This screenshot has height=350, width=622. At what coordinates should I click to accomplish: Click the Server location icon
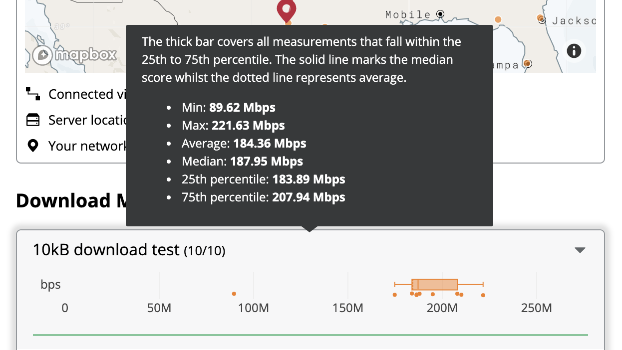[x=33, y=120]
